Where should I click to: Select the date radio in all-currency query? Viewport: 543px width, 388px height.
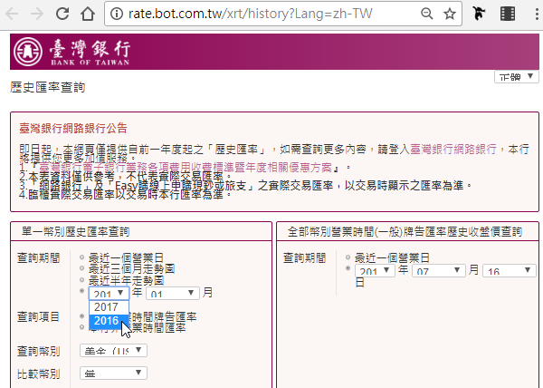coord(348,268)
